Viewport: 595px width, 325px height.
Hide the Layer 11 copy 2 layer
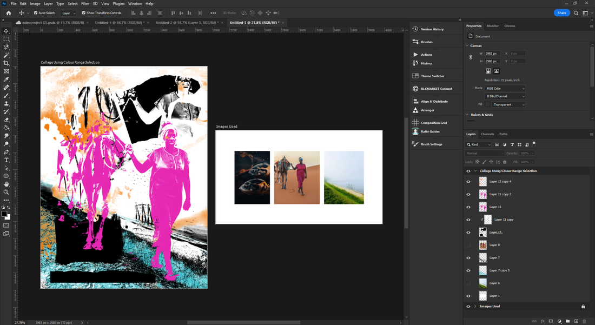(468, 194)
